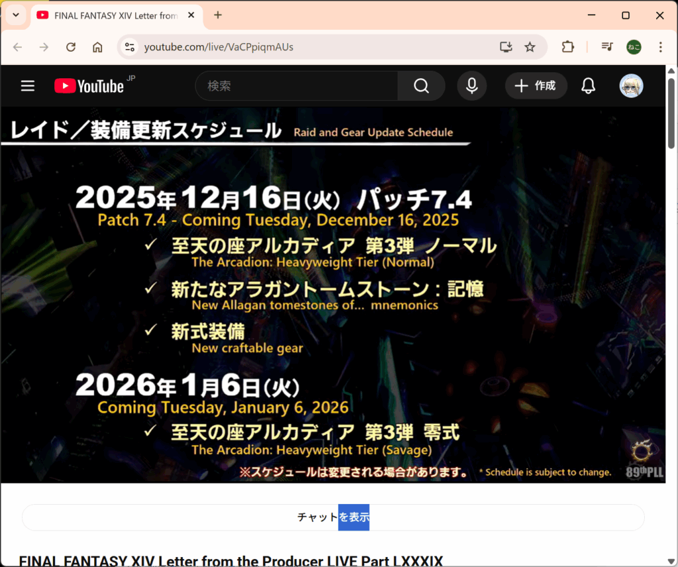The height and width of the screenshot is (567, 678).
Task: Start voice search with microphone icon
Action: 471,86
